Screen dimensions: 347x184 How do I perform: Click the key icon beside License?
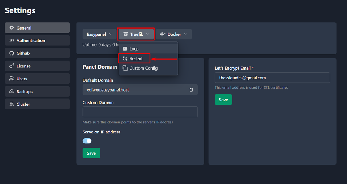[x=12, y=66]
